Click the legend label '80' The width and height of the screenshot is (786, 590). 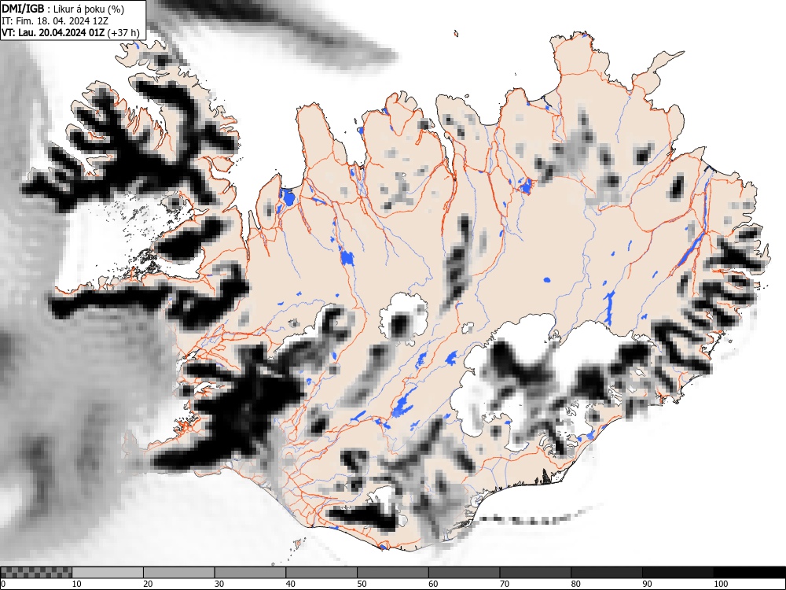[x=575, y=584]
